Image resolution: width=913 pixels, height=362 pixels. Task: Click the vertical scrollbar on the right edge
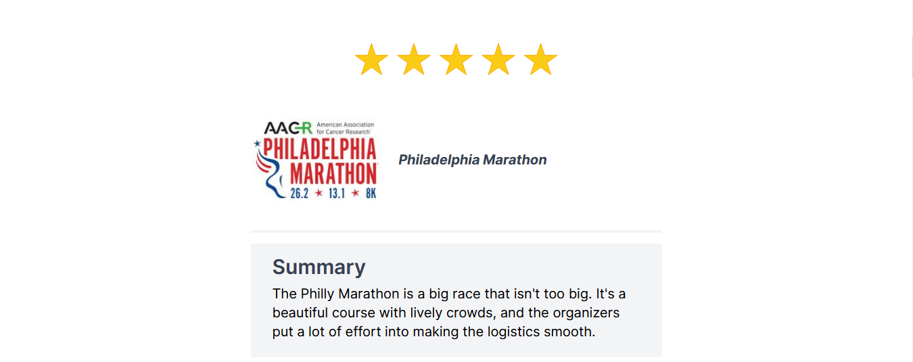click(910, 181)
